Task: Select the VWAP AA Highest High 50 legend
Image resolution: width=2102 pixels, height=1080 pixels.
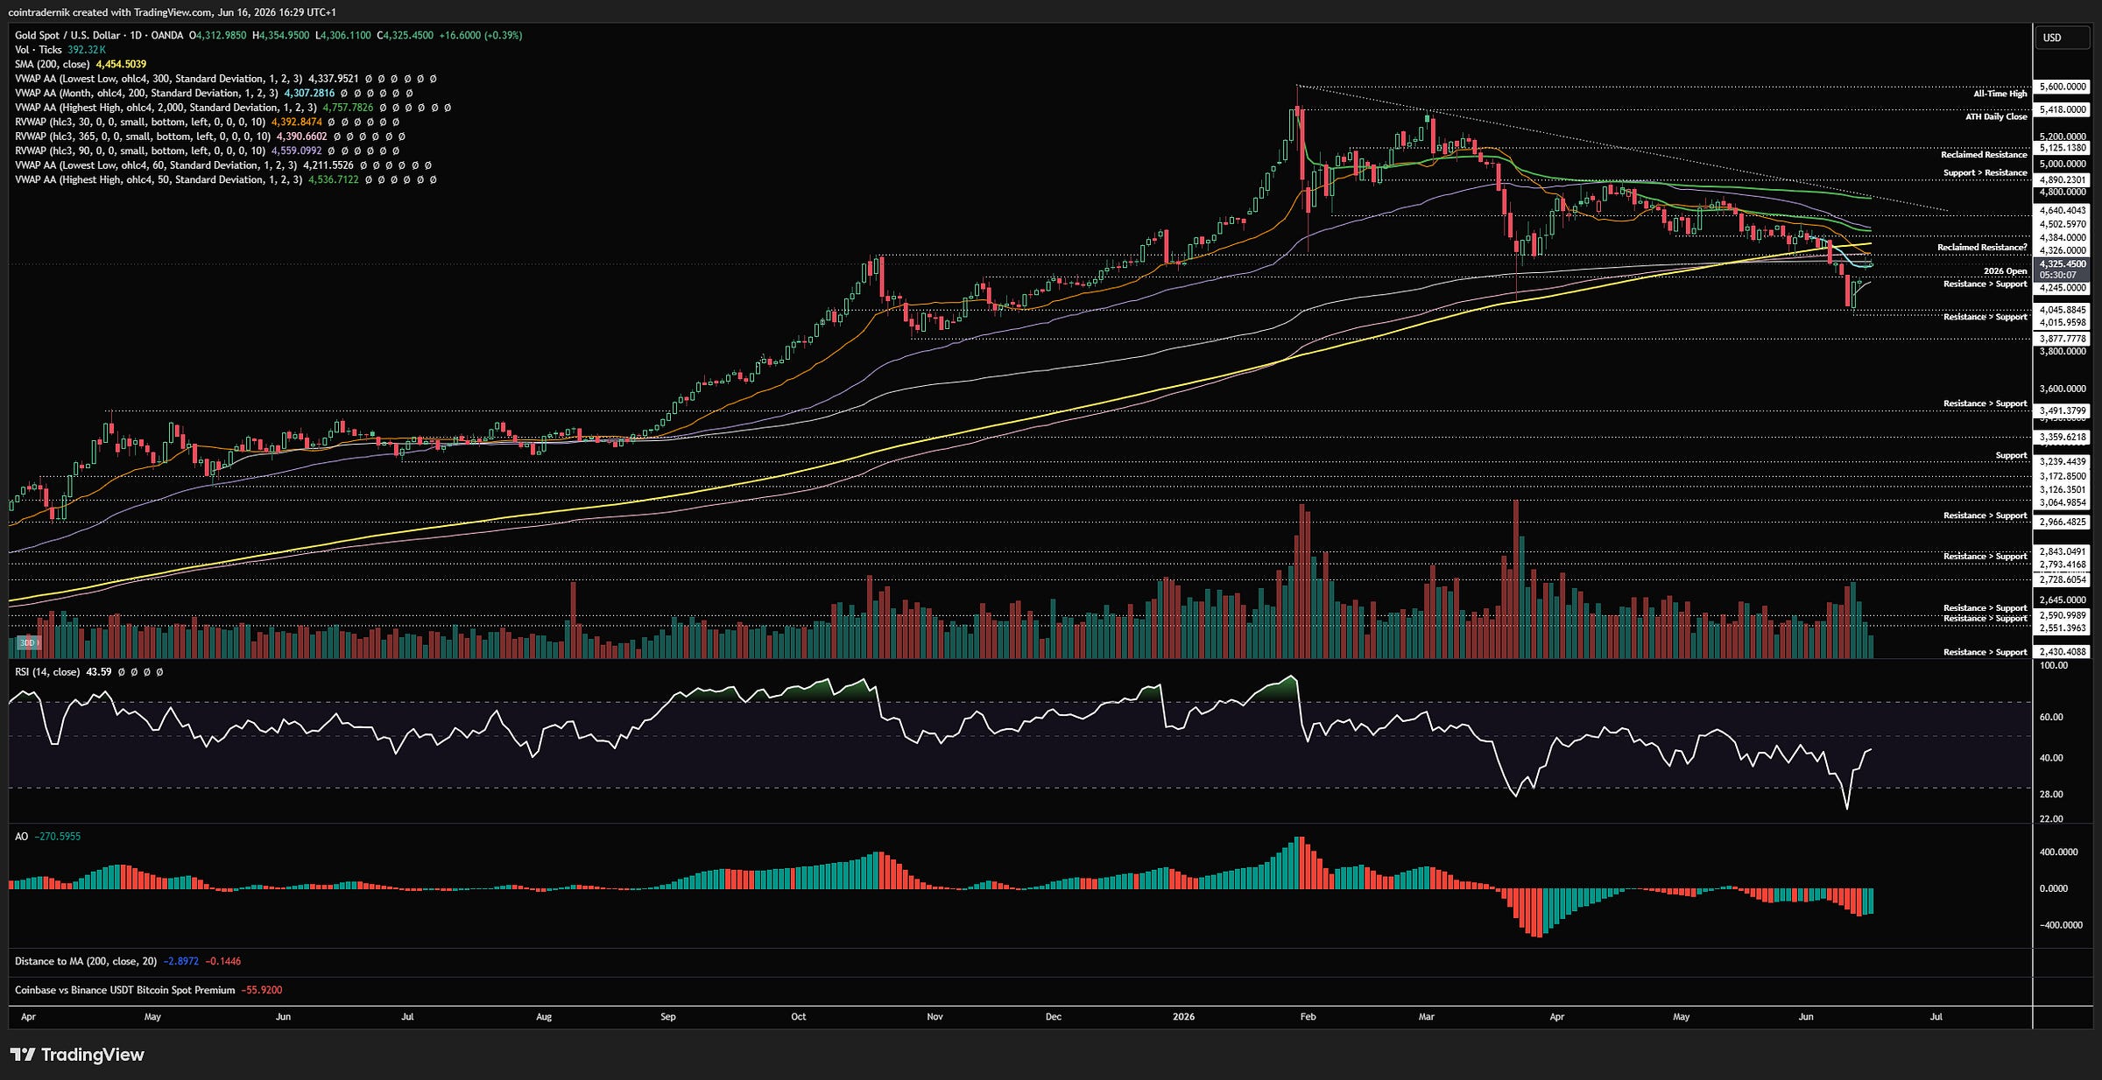Action: 159,180
